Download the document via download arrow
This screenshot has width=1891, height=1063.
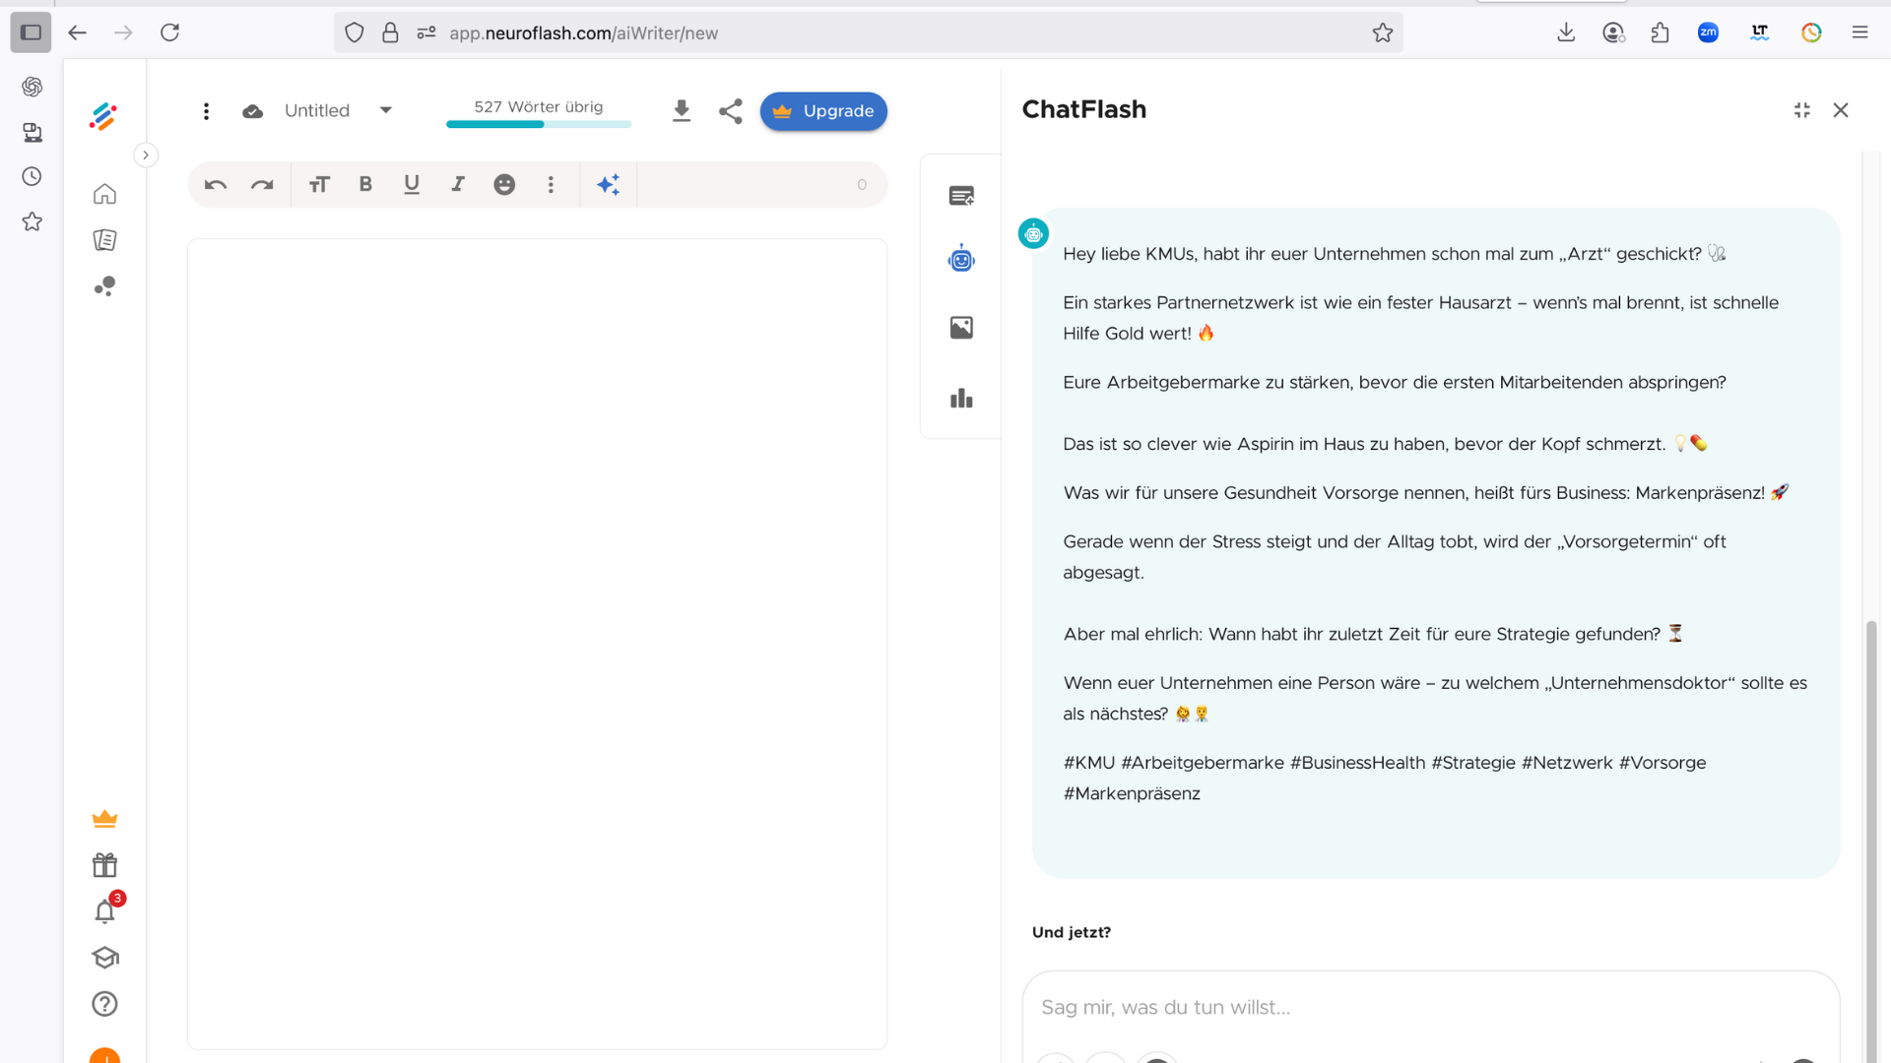681,111
